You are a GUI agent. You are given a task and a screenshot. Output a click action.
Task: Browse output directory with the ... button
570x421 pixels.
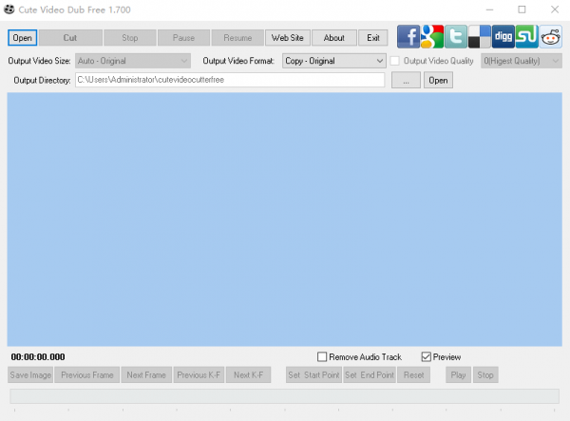pos(406,81)
